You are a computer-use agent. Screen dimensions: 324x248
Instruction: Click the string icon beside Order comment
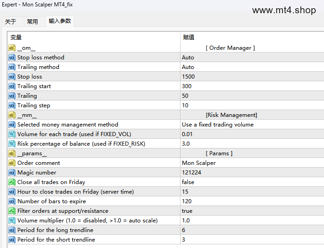pyautogui.click(x=12, y=163)
